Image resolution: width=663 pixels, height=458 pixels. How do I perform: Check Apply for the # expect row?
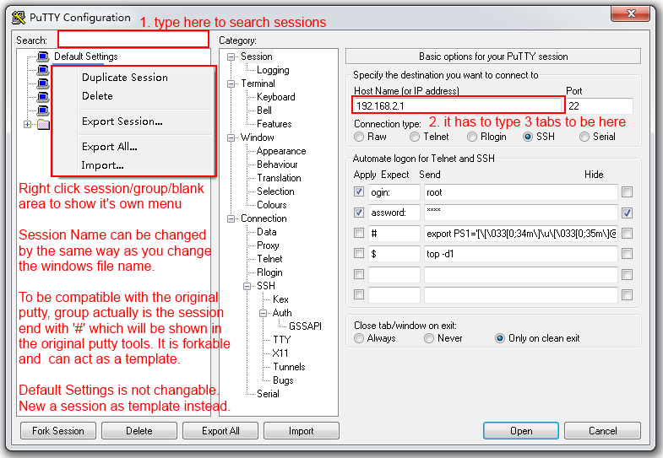(x=359, y=233)
